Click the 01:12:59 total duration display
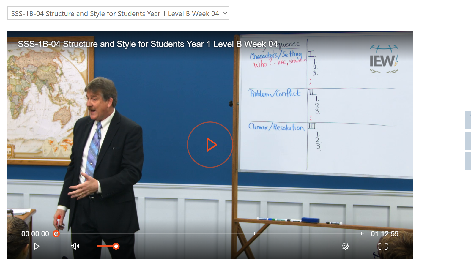The image size is (471, 267). 384,234
